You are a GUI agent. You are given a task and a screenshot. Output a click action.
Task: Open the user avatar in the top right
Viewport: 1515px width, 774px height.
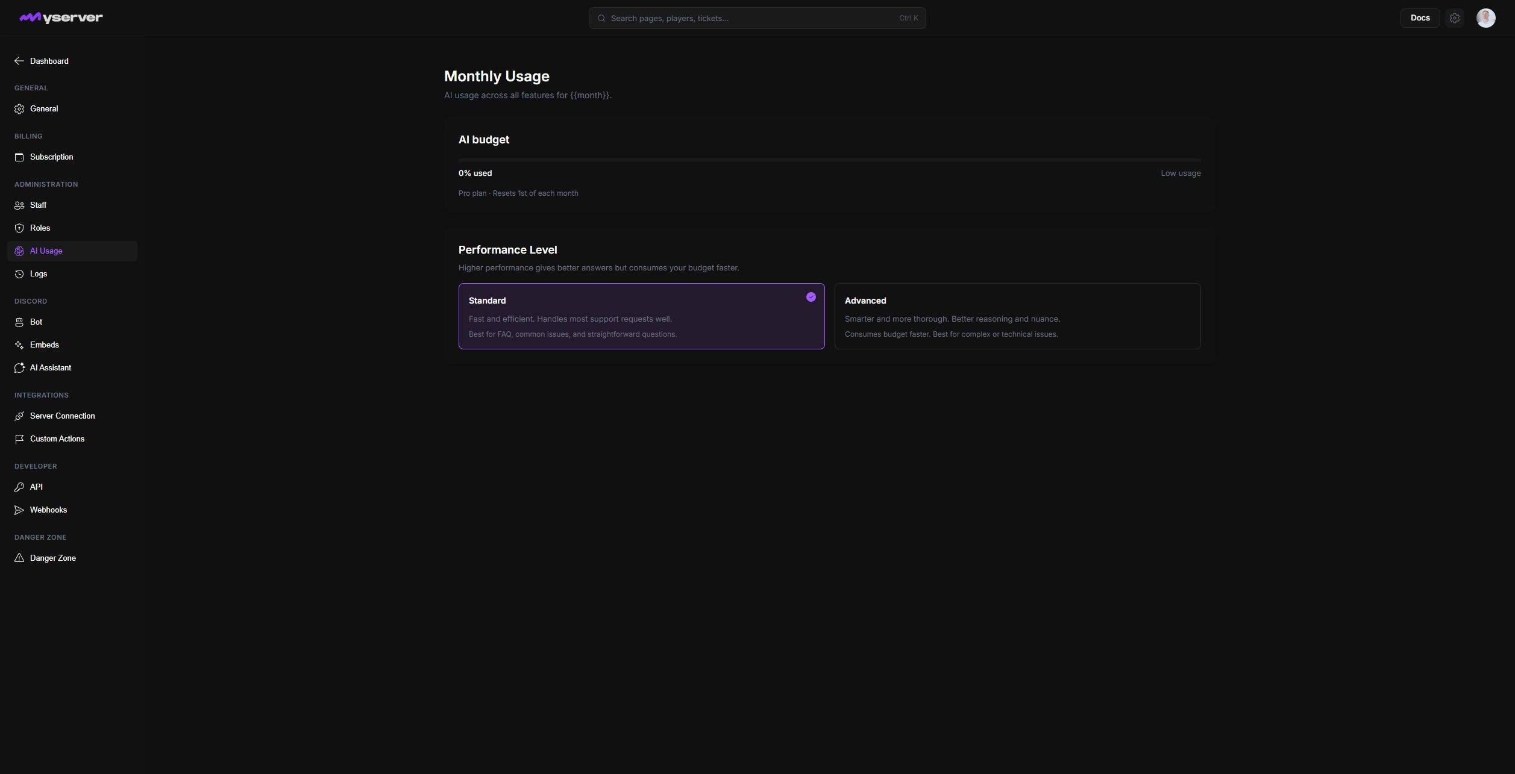(x=1485, y=18)
